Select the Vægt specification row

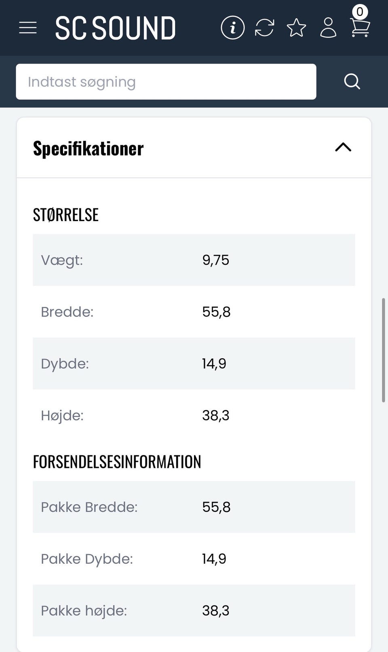tap(194, 260)
